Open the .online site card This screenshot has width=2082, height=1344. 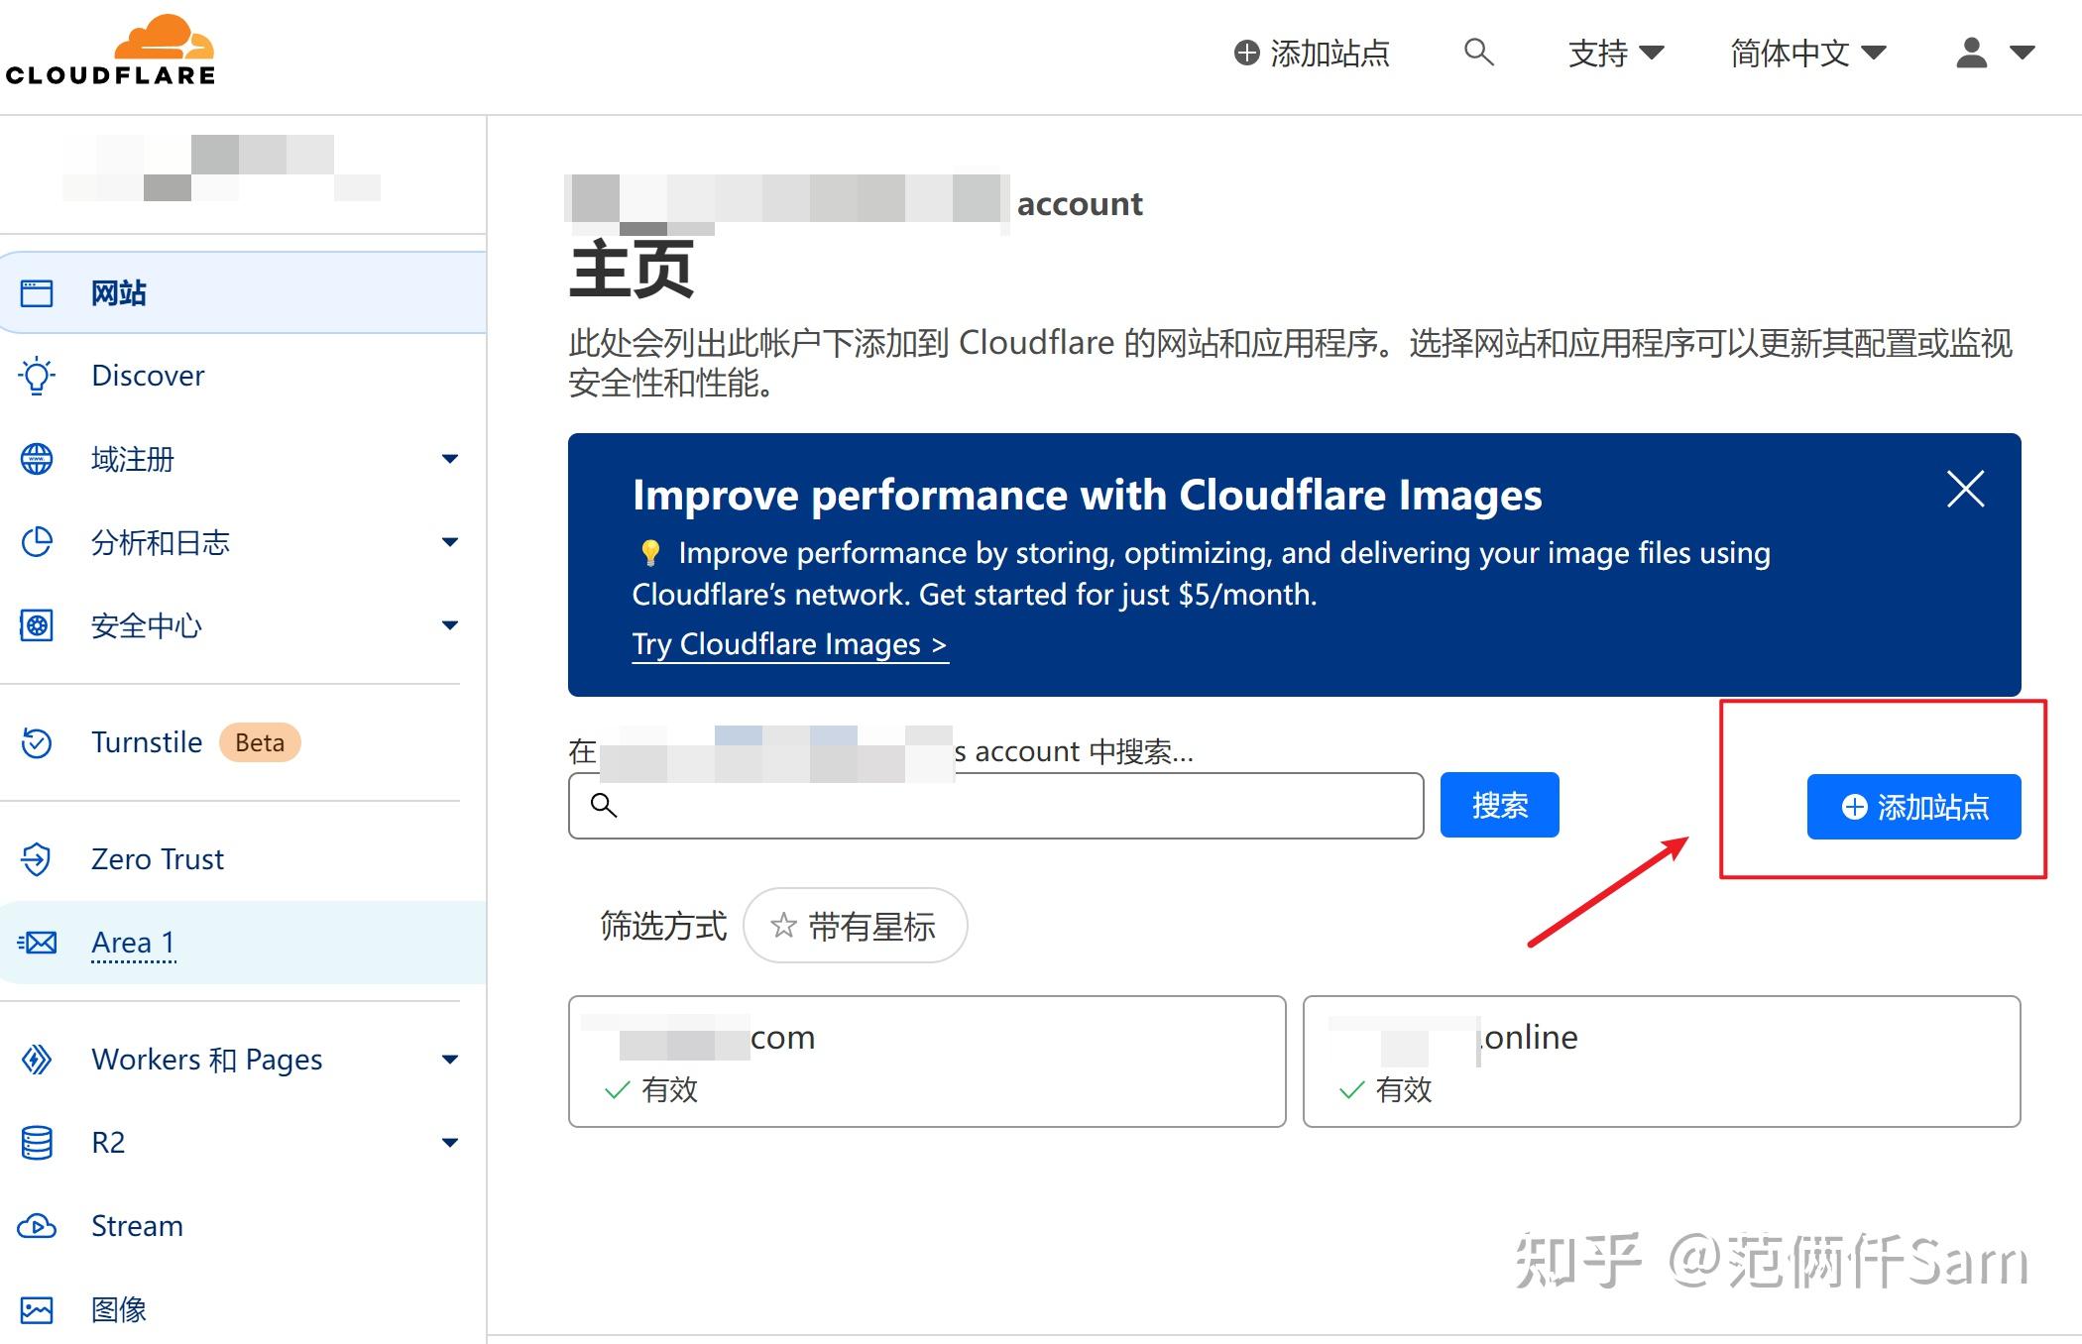pyautogui.click(x=1662, y=1062)
